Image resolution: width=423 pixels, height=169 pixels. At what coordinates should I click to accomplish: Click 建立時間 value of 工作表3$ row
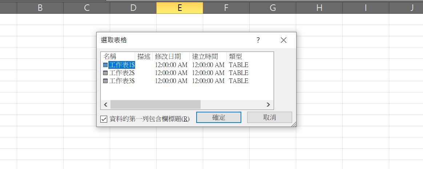click(208, 81)
